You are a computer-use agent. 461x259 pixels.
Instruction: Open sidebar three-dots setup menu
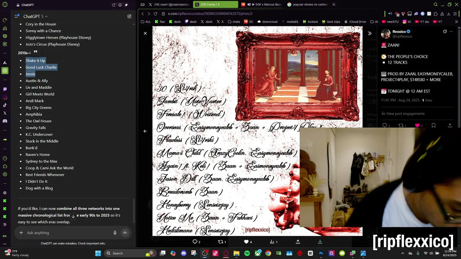pos(5,244)
